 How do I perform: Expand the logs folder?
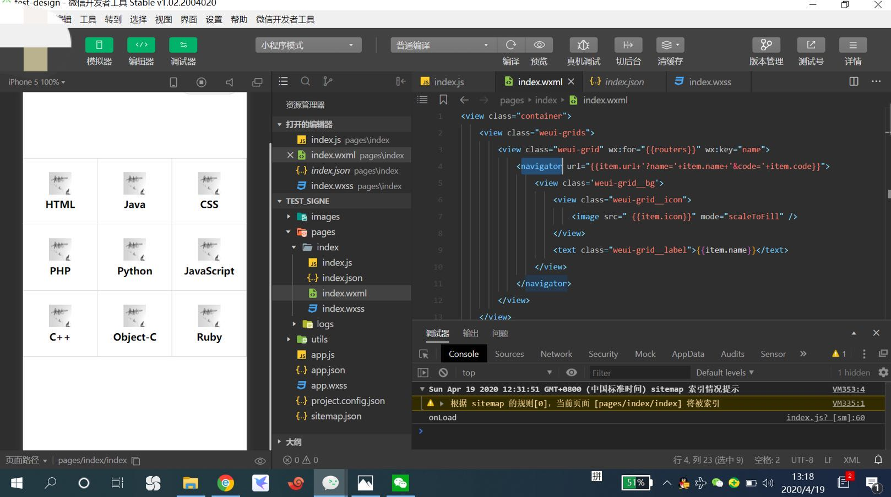(x=341, y=324)
